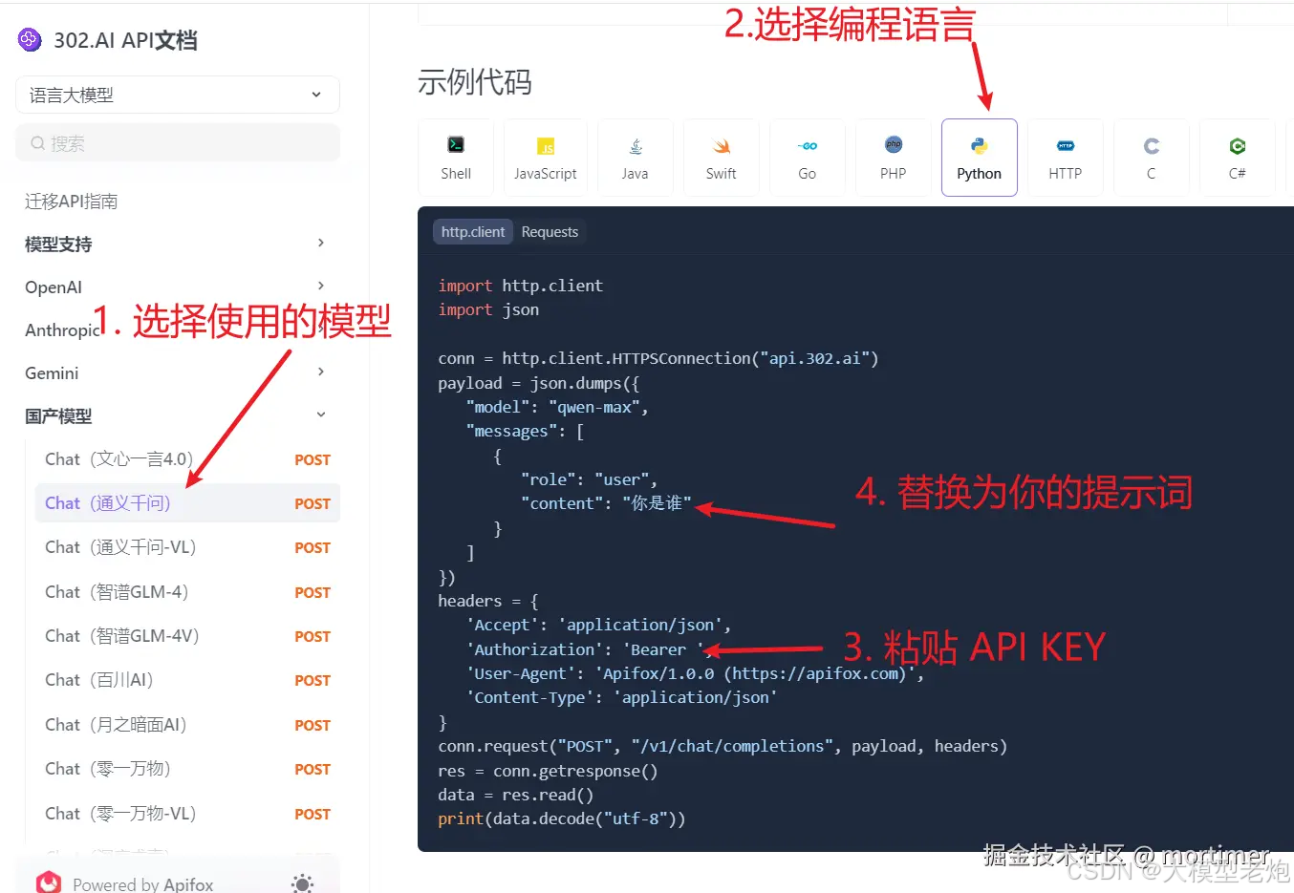Open the 语言大模型 dropdown
This screenshot has width=1294, height=893.
point(177,95)
